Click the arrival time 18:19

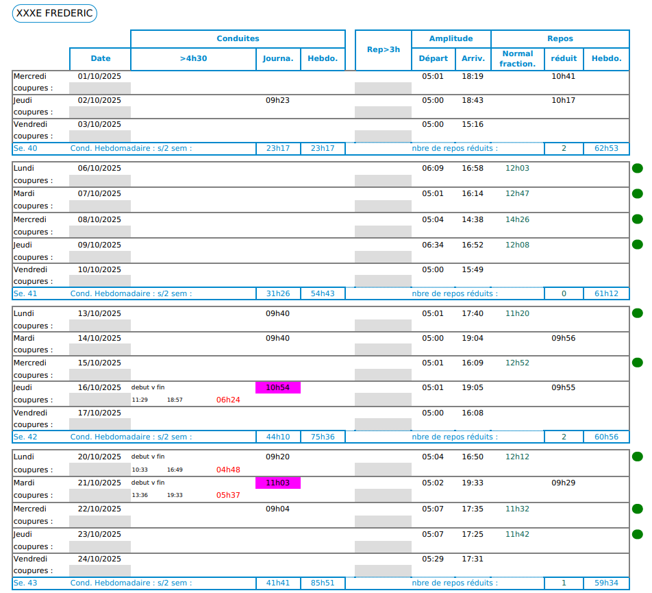click(x=473, y=77)
